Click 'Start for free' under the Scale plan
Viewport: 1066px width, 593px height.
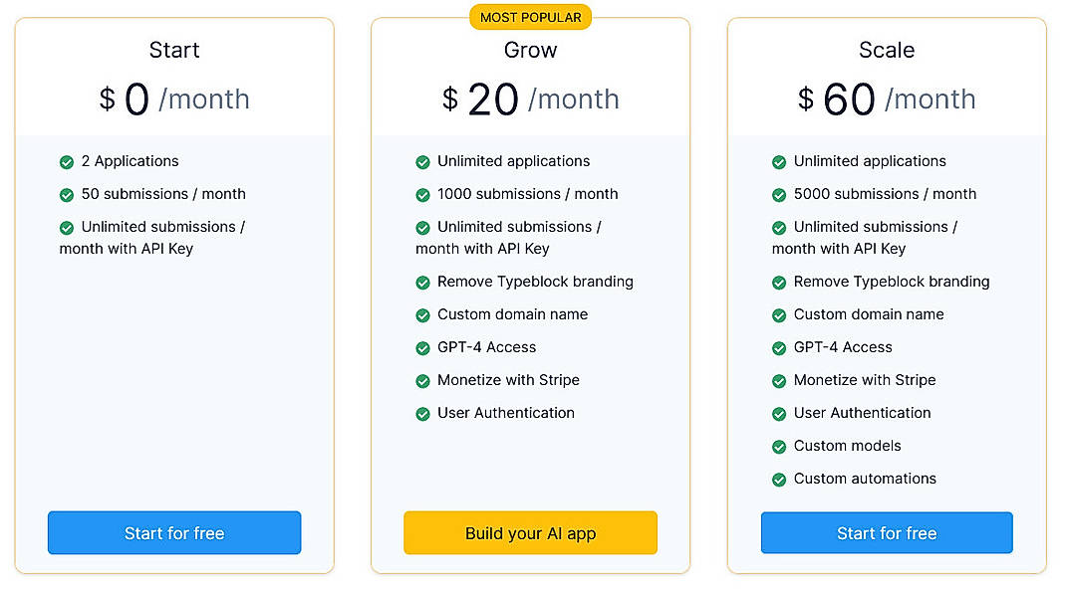pyautogui.click(x=887, y=533)
